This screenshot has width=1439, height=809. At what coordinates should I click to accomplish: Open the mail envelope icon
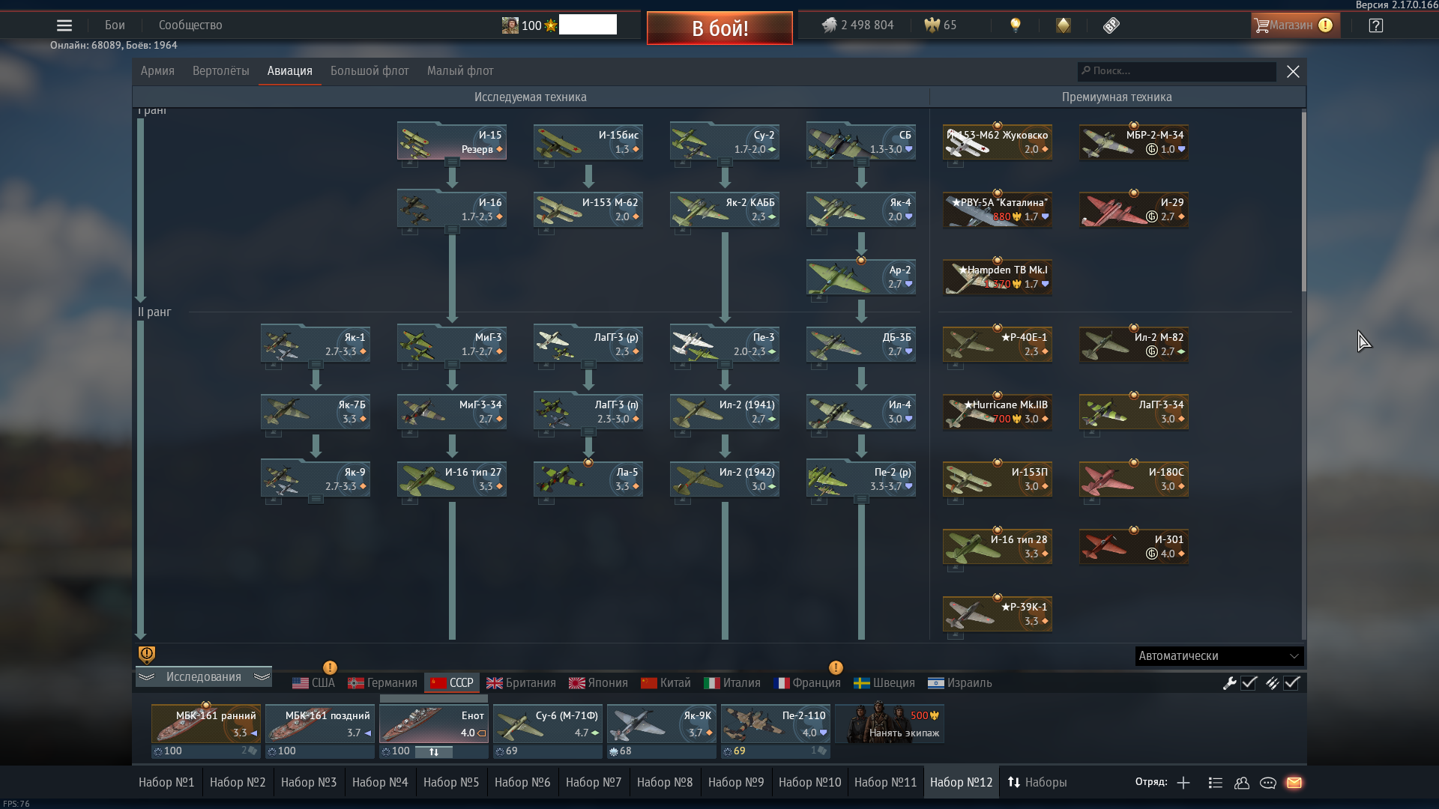coord(1294,783)
